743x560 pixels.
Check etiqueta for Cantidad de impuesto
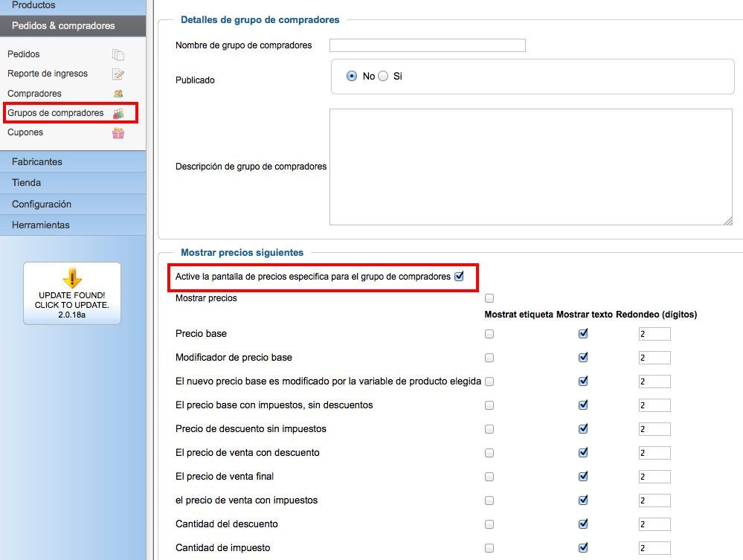(x=489, y=548)
